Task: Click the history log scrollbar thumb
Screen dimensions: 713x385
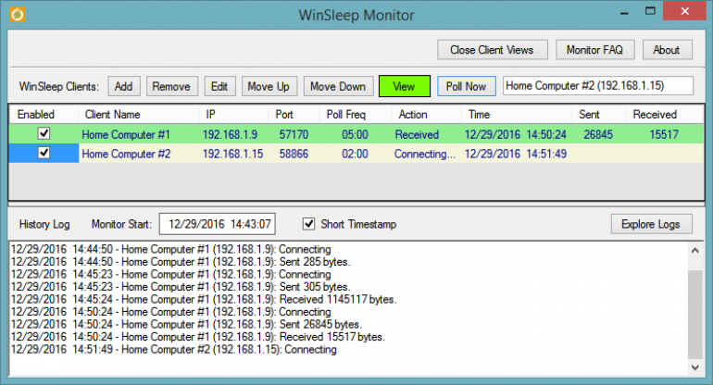Action: 694,314
